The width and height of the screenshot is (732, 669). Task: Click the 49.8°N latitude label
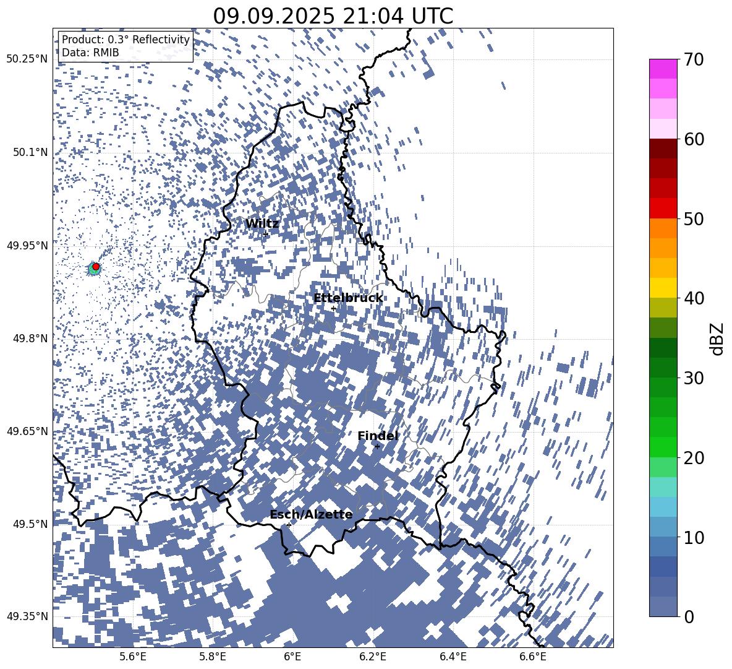[x=31, y=339]
